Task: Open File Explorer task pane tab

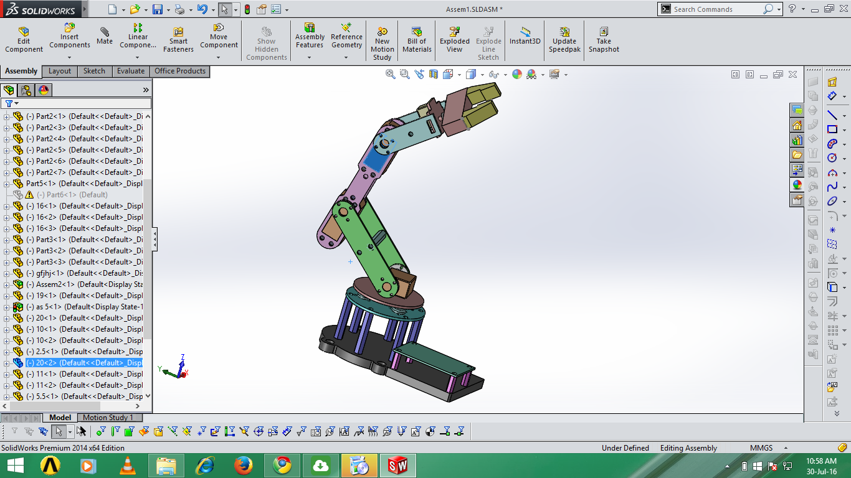Action: [797, 155]
